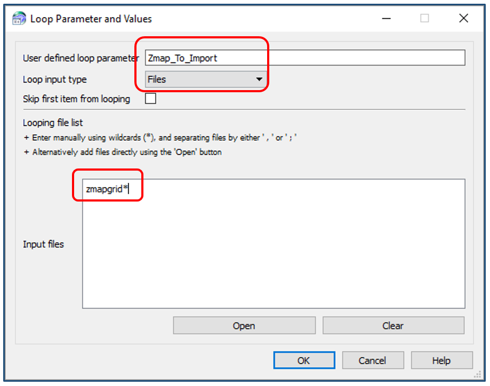490x386 pixels.
Task: Click the 'Loop Parameter and Values' title text
Action: [91, 19]
